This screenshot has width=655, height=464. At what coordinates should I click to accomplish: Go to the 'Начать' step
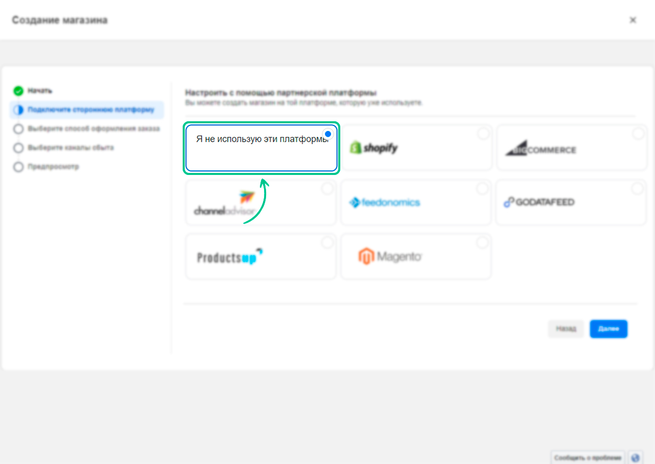[40, 91]
